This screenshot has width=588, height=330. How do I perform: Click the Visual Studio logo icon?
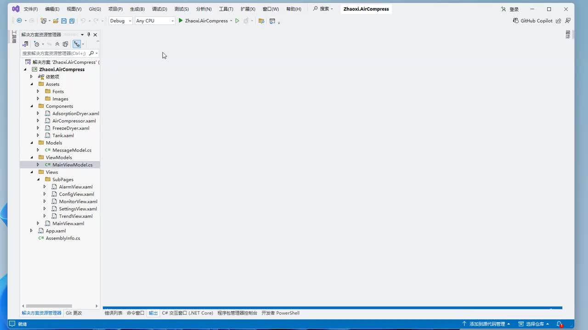[16, 9]
